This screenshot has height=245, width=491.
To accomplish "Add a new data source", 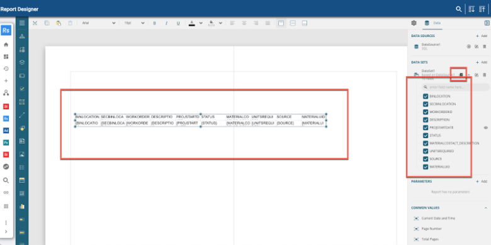I will pos(482,36).
